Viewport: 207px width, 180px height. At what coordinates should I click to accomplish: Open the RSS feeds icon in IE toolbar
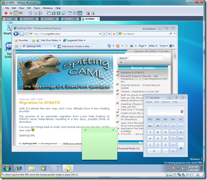[118, 46]
